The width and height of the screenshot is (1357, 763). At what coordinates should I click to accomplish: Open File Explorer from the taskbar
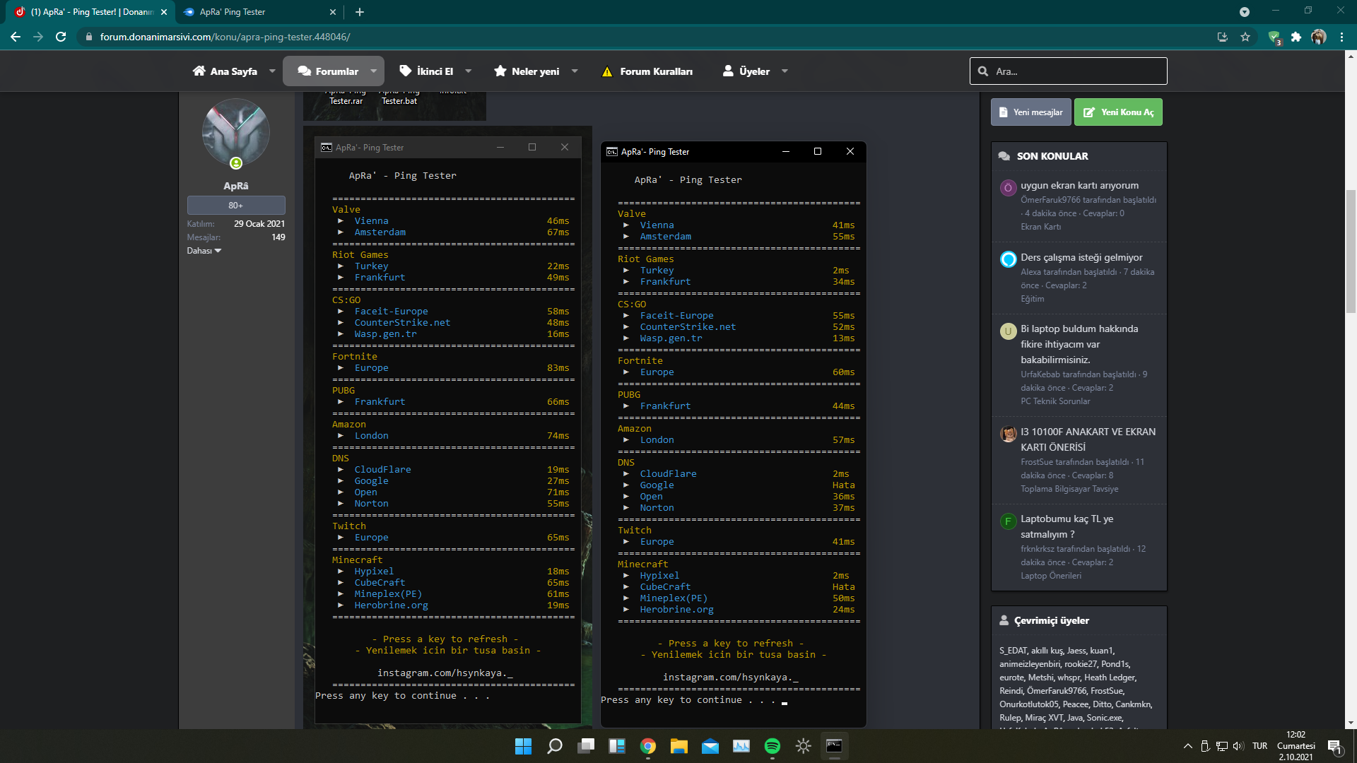coord(679,746)
